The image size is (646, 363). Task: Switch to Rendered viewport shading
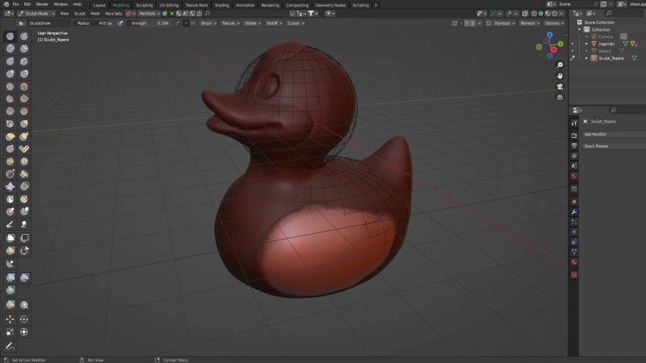coord(555,14)
